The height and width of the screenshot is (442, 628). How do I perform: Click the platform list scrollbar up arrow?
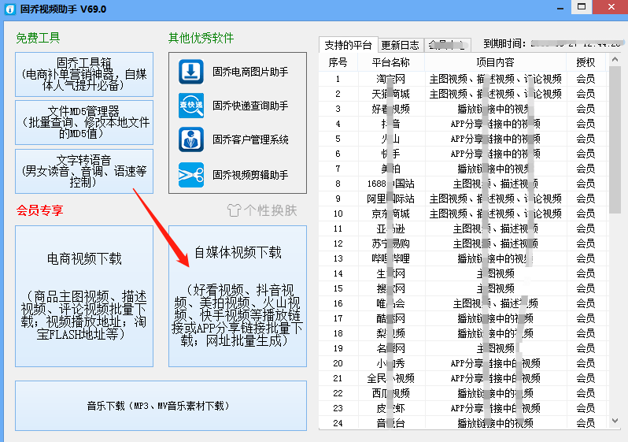click(x=615, y=61)
